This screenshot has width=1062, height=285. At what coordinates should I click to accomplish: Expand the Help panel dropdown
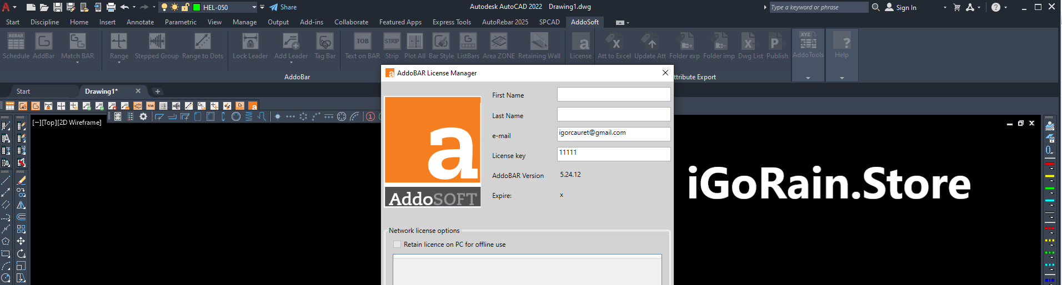click(841, 78)
